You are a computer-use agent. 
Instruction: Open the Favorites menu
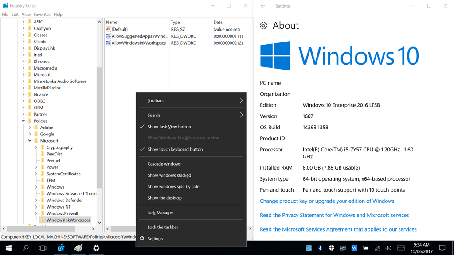(42, 15)
